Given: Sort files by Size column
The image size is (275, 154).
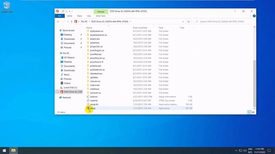Looking at the screenshot, I should (182, 27).
